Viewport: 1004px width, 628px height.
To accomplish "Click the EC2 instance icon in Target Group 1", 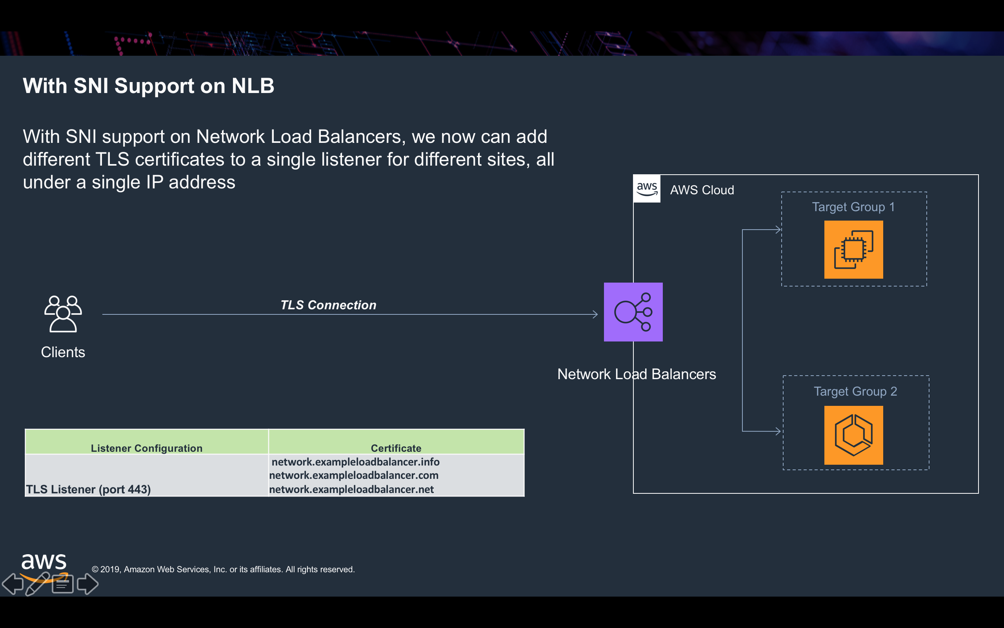I will coord(853,250).
